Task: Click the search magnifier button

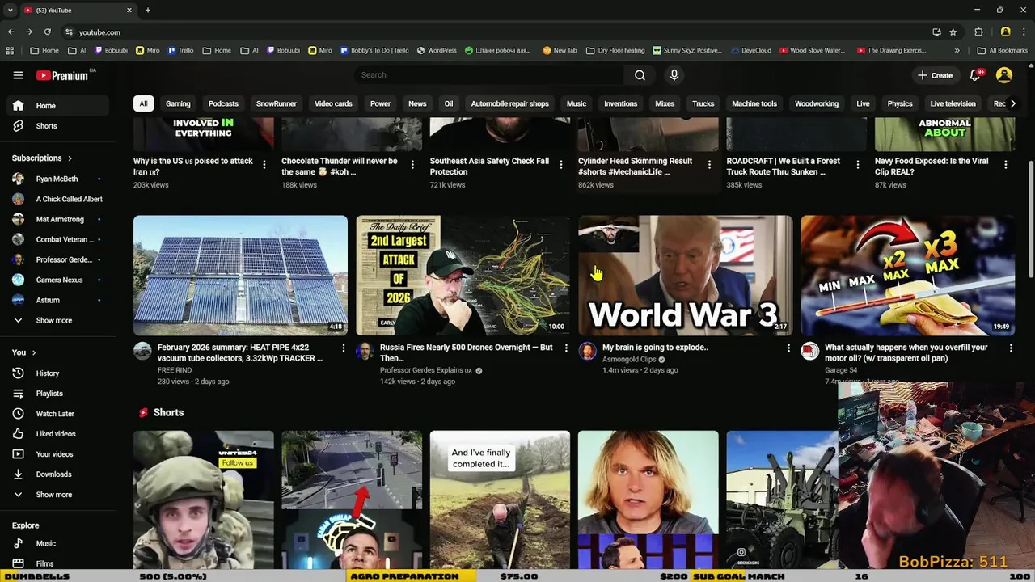Action: point(640,75)
